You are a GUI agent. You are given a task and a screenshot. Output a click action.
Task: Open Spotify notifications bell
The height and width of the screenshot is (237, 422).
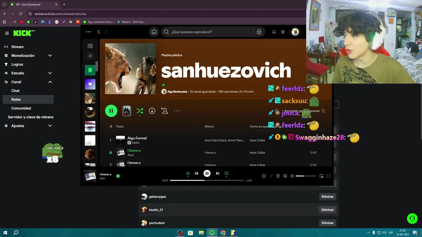(x=274, y=32)
